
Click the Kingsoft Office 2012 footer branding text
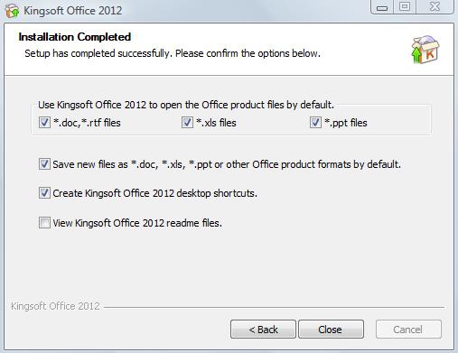point(55,306)
